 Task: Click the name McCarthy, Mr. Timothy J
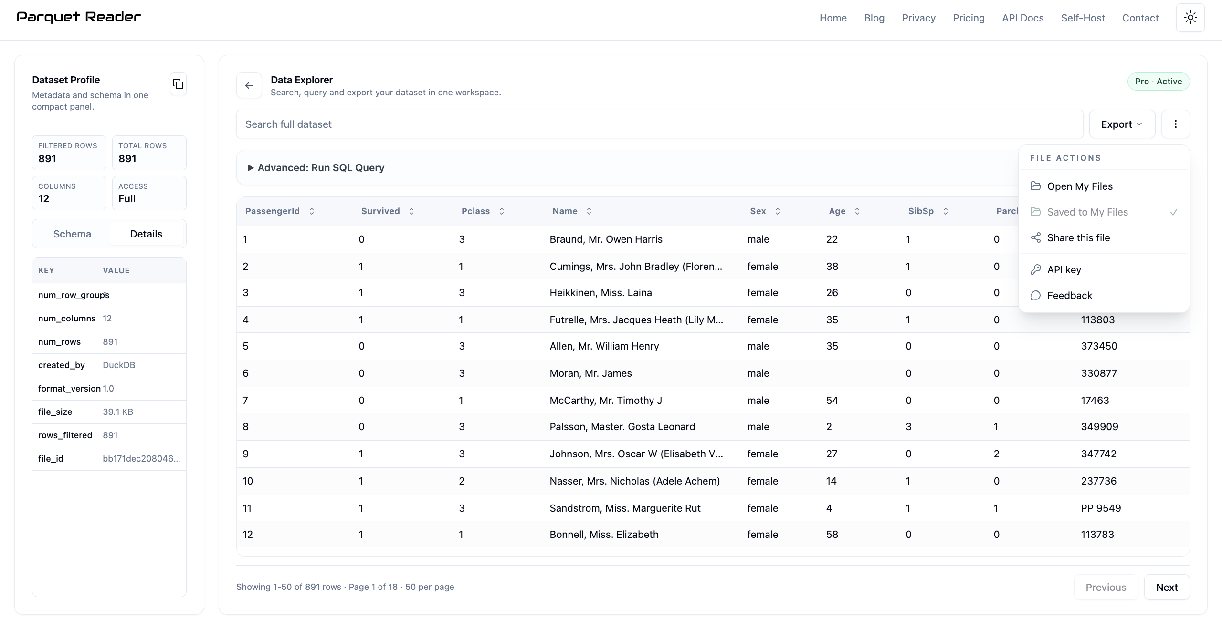(606, 400)
